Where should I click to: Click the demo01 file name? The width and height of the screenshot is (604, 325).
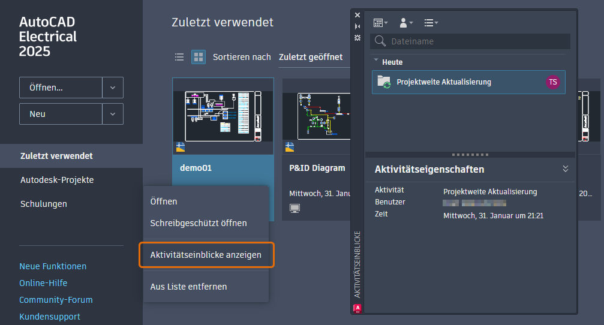click(196, 168)
